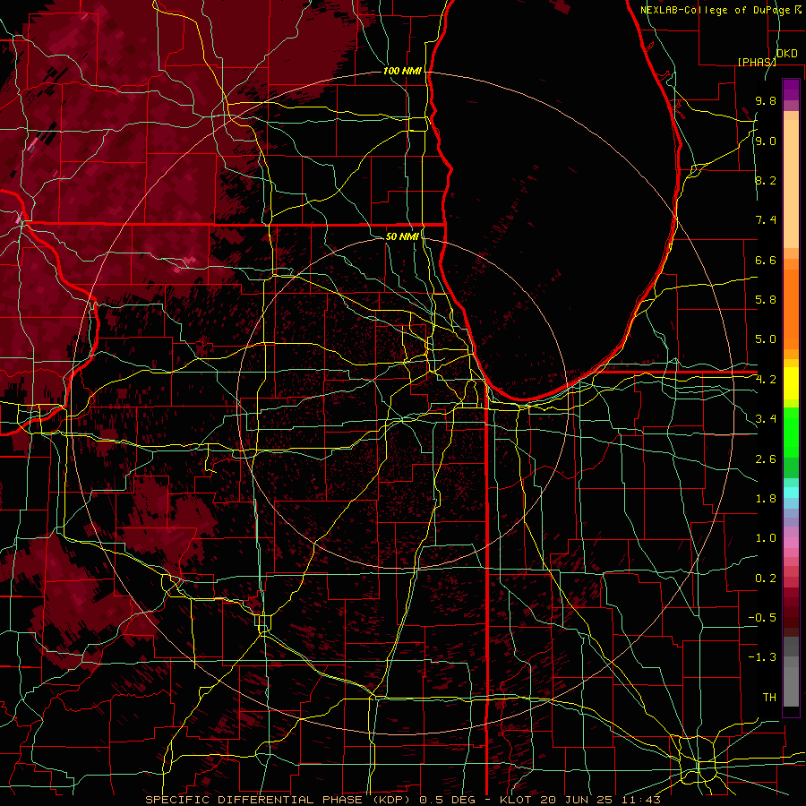Image resolution: width=806 pixels, height=806 pixels.
Task: Click the [PHAS] legend unit label
Action: [757, 62]
